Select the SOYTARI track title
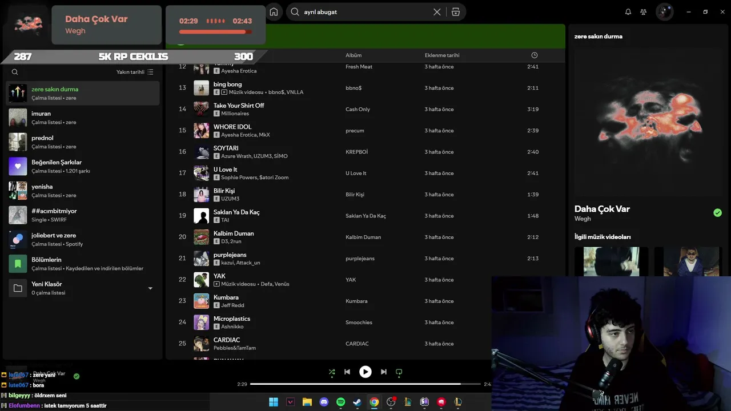Image resolution: width=731 pixels, height=411 pixels. [226, 148]
